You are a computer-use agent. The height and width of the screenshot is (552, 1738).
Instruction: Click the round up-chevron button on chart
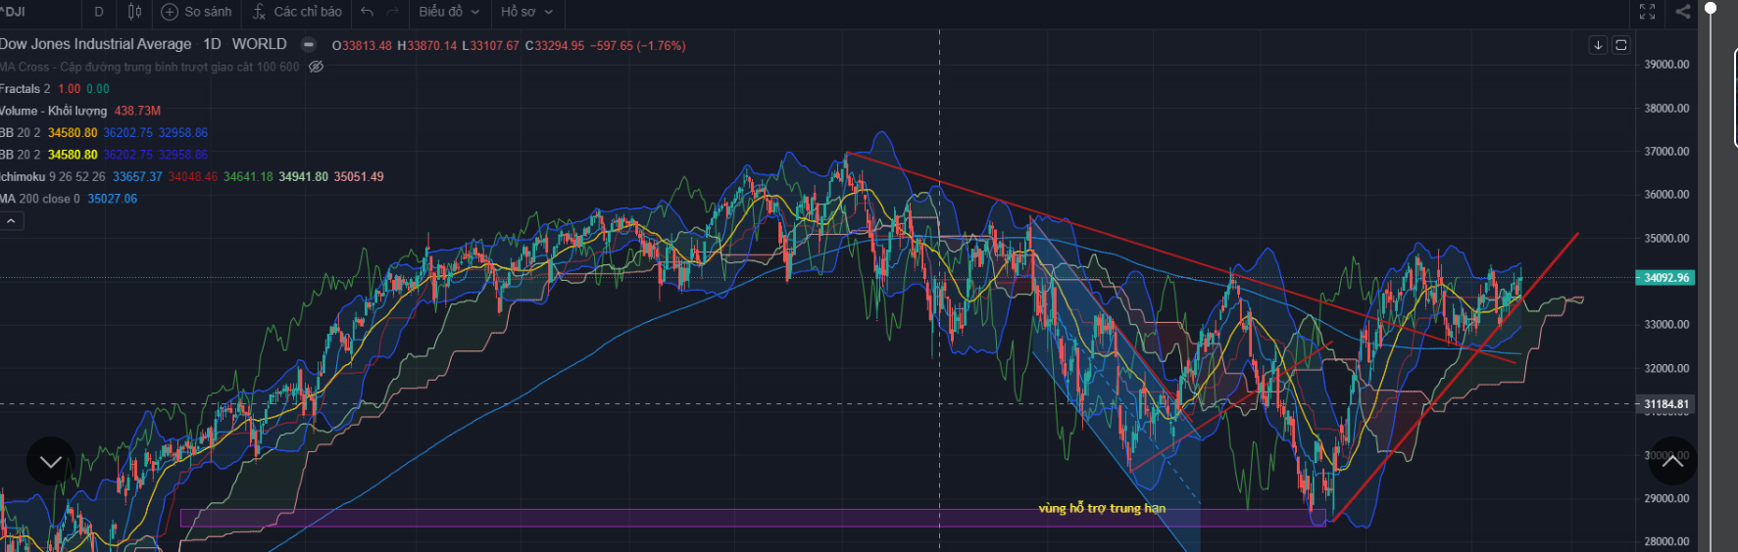pyautogui.click(x=1672, y=461)
